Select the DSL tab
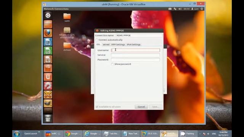Image resolution: width=244 pixels, height=137 pixels. coord(98,45)
